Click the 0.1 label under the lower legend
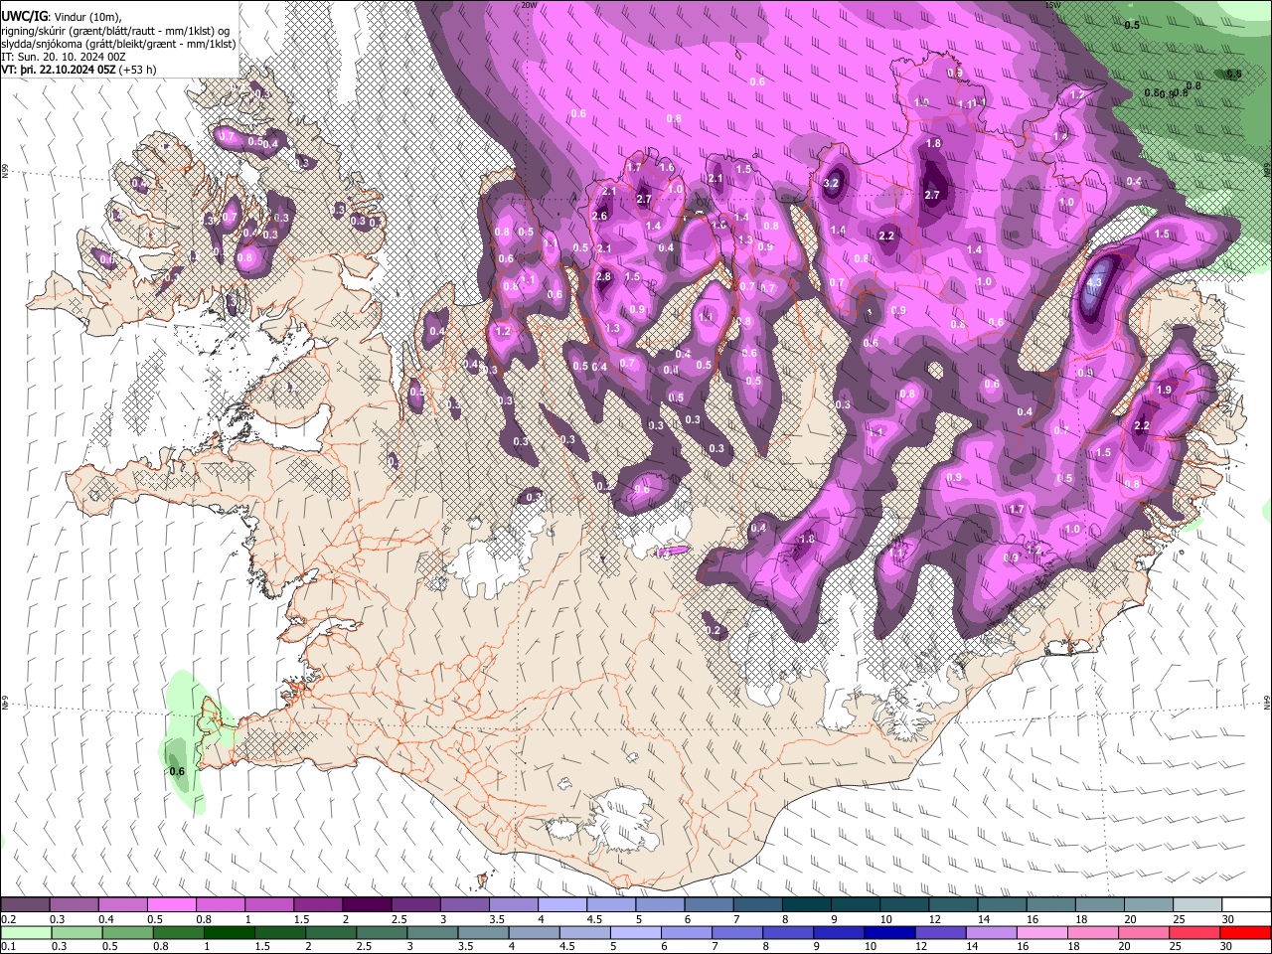 pyautogui.click(x=9, y=946)
